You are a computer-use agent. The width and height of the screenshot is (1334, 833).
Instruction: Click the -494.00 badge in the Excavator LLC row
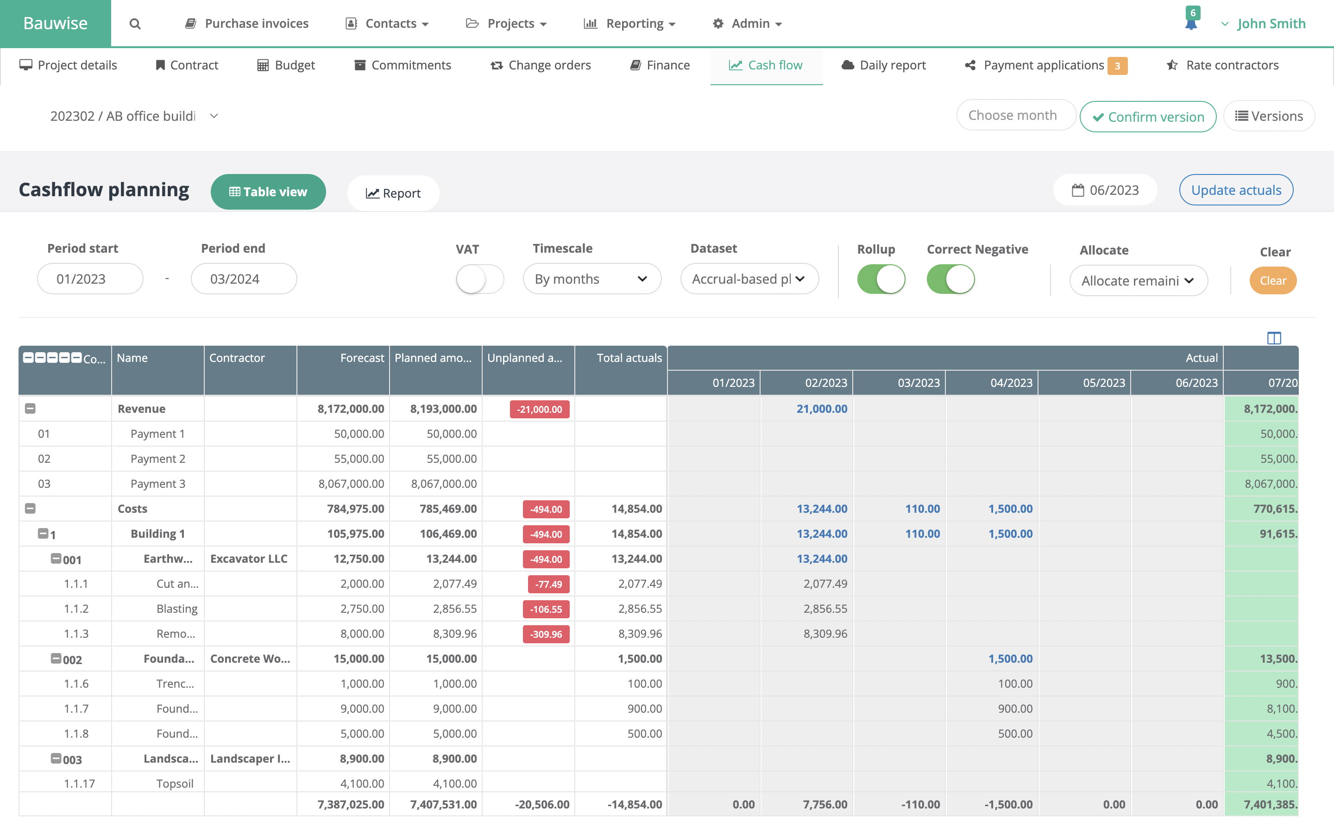(546, 559)
